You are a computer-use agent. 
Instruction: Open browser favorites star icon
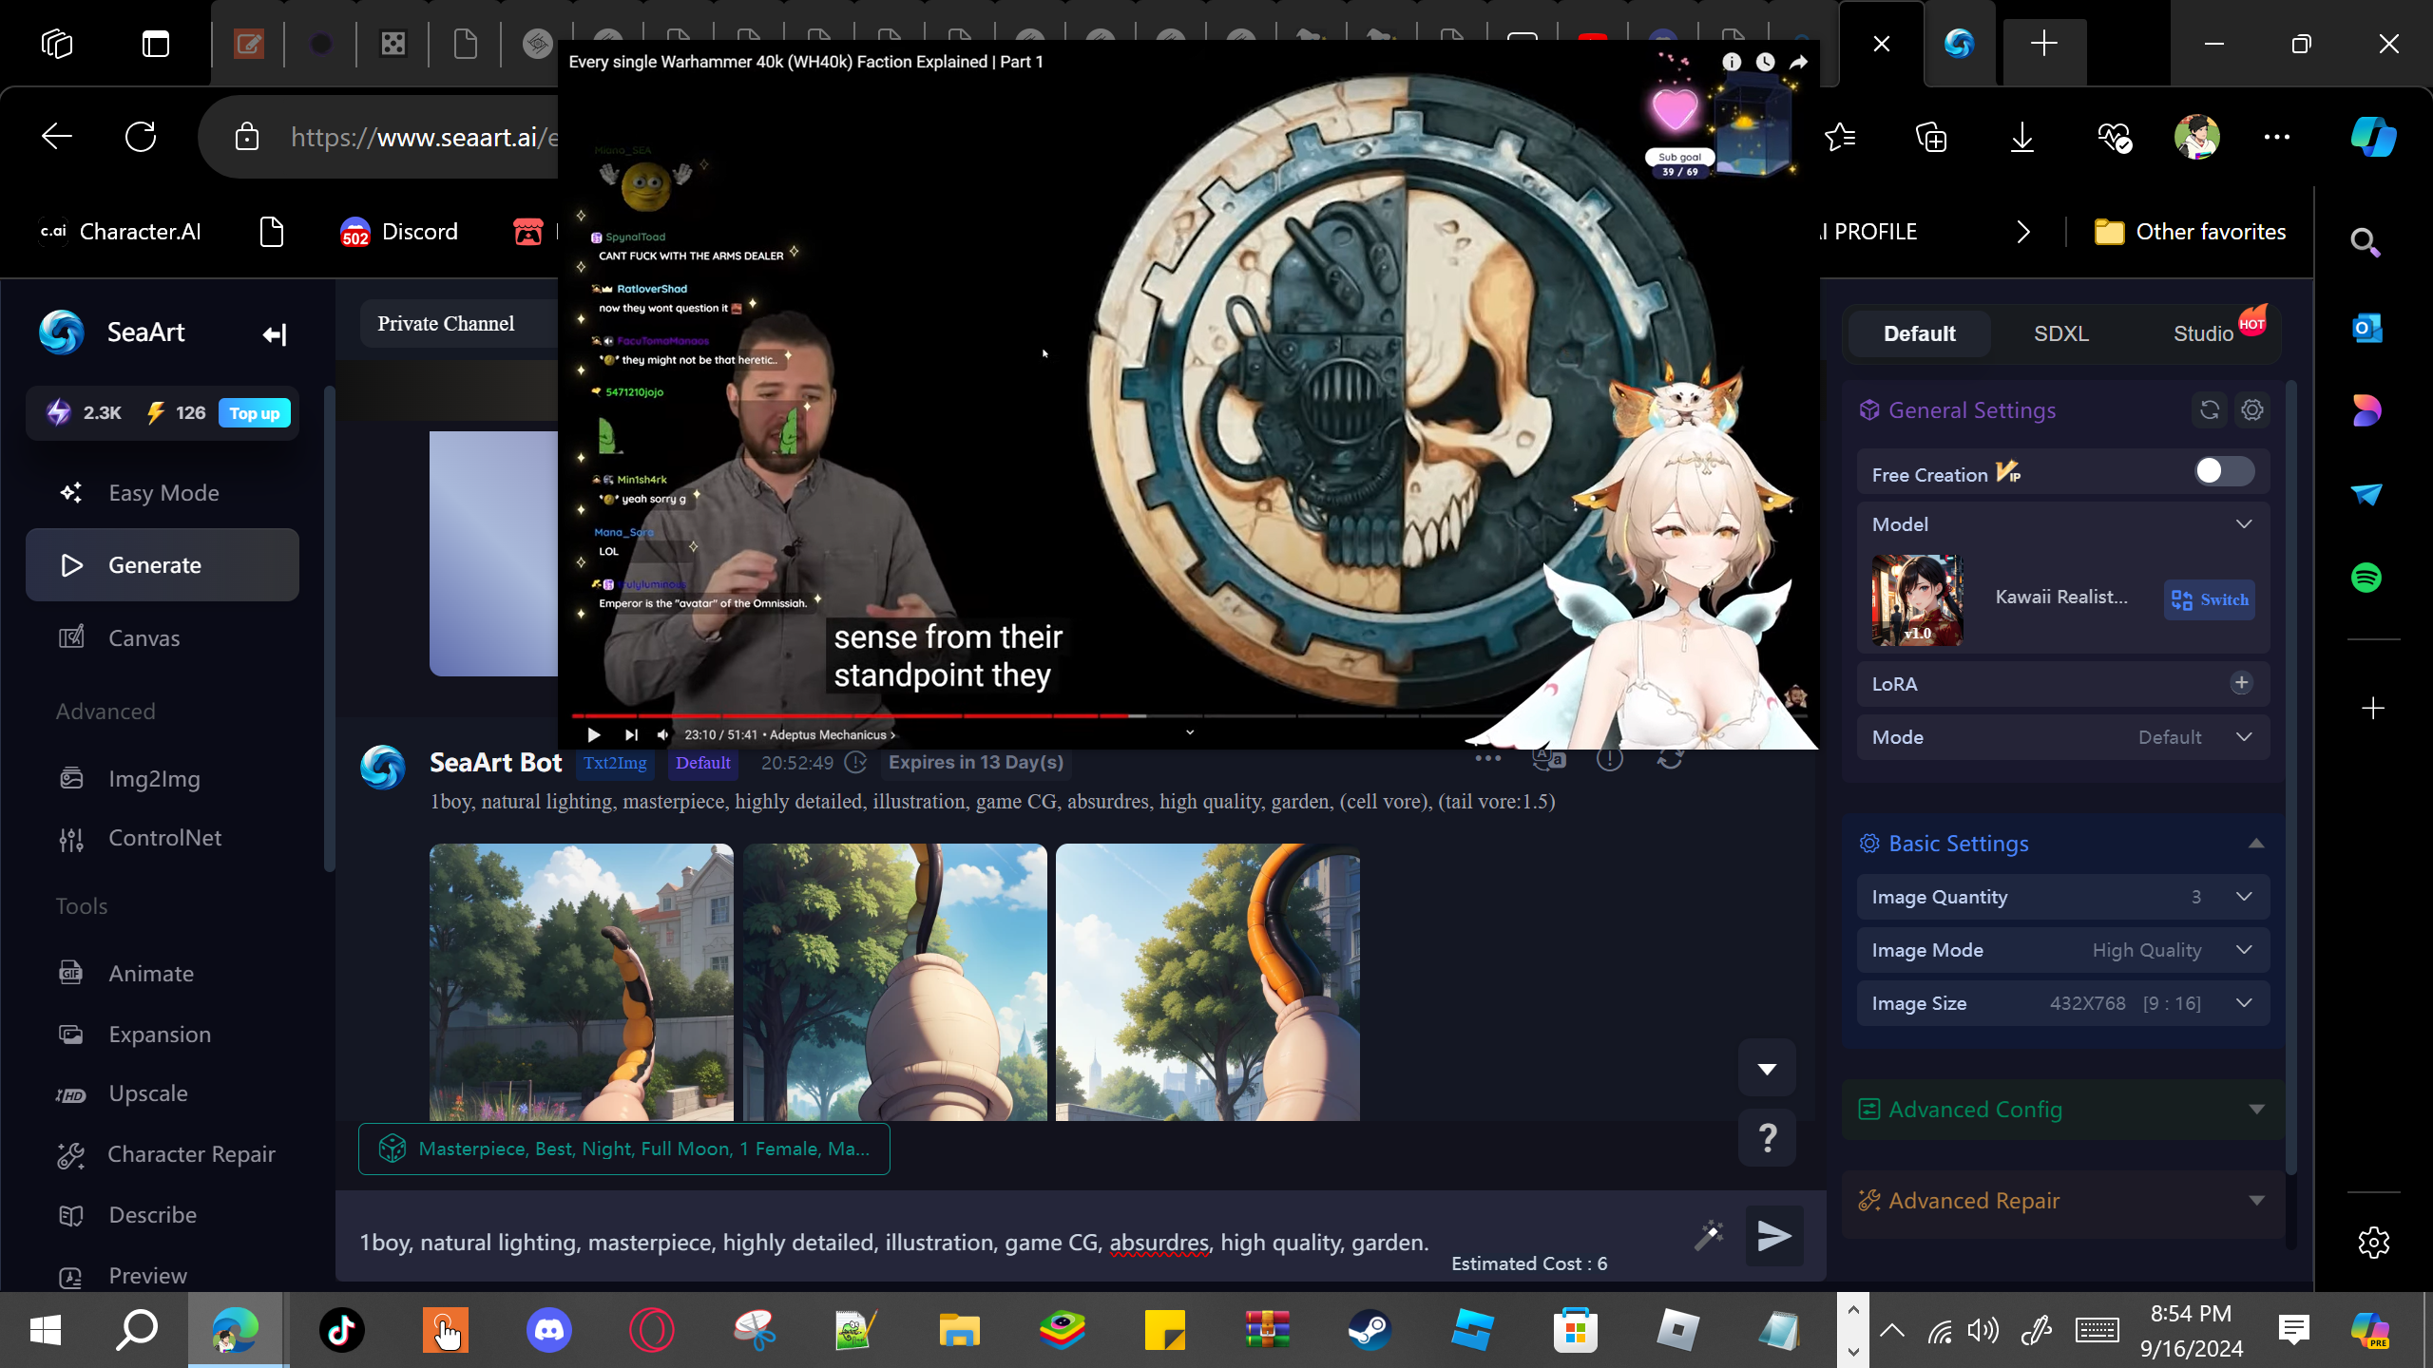coord(1840,138)
